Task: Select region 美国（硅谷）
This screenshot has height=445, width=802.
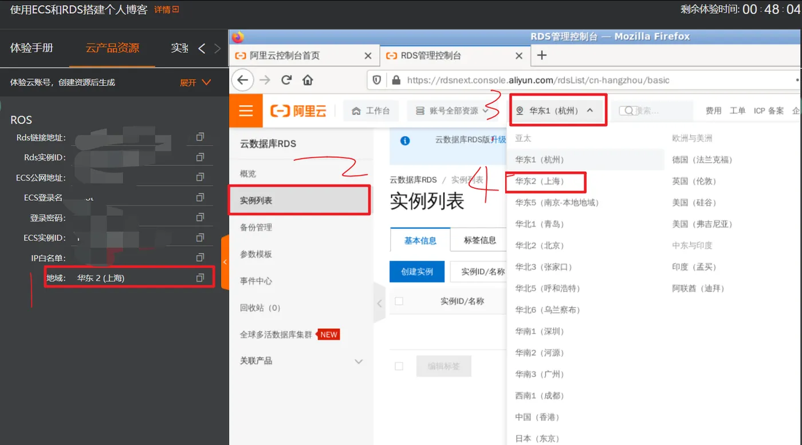Action: tap(694, 202)
